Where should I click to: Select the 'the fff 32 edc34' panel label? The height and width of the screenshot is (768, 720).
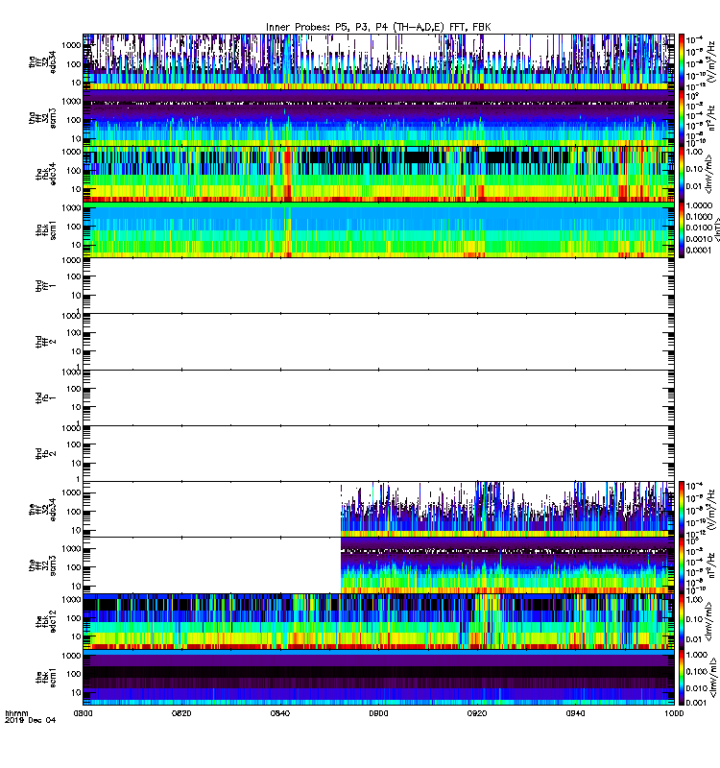pyautogui.click(x=42, y=510)
